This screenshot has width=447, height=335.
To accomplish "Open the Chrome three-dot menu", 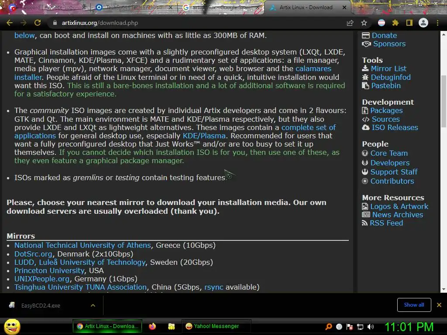I will point(437,23).
